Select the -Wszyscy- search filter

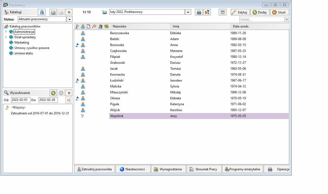[19, 107]
